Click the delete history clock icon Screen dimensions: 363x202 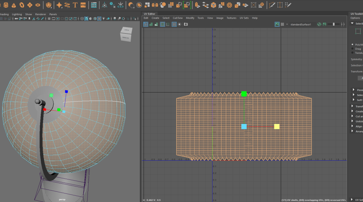click(112, 5)
